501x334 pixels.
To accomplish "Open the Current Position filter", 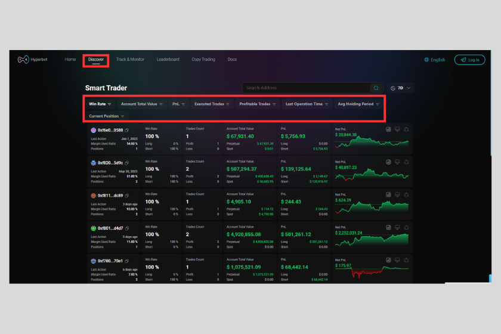I will click(x=106, y=116).
